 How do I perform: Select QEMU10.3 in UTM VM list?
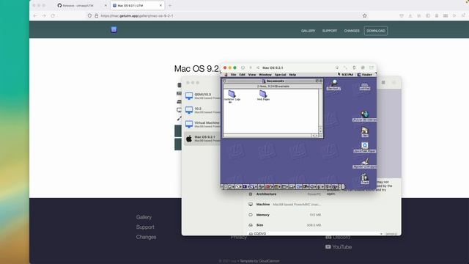pos(202,96)
